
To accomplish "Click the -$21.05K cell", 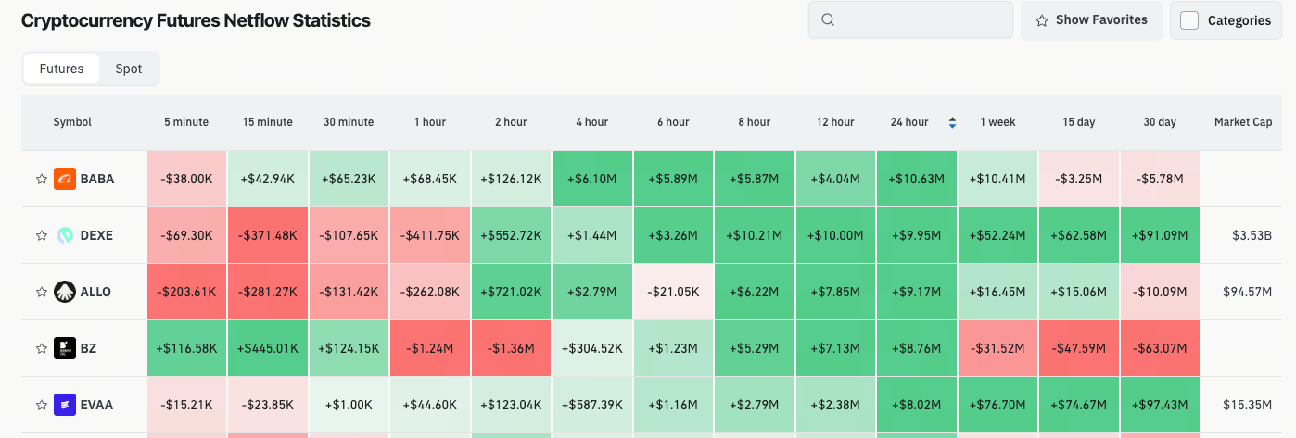I will (x=673, y=292).
